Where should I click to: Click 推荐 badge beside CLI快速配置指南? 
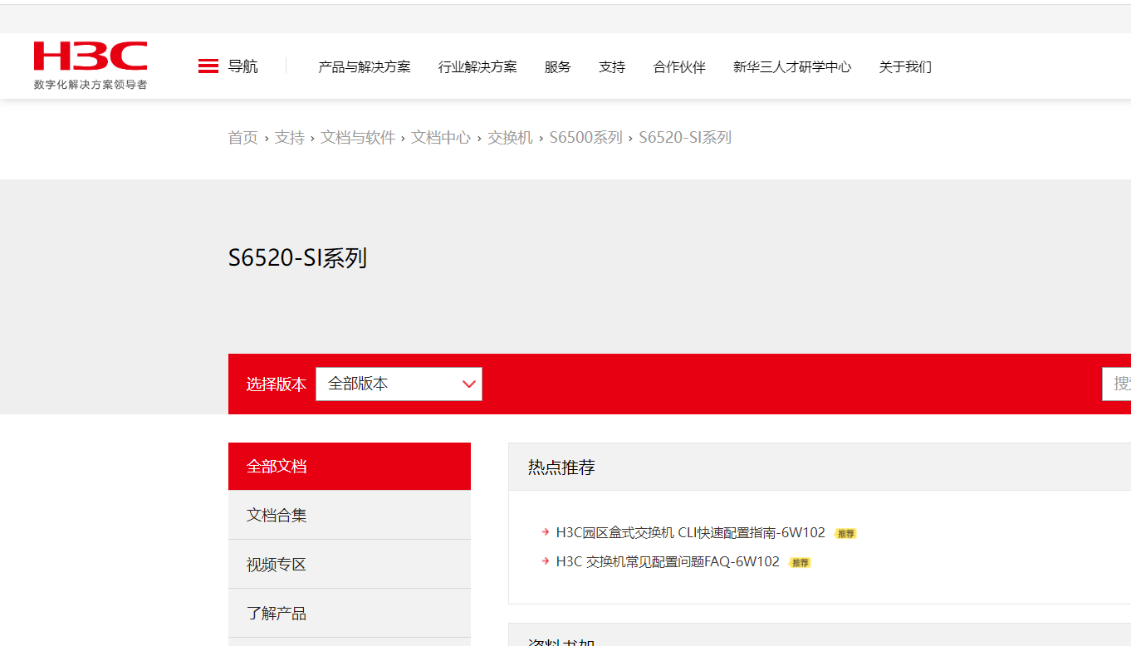[x=845, y=534]
